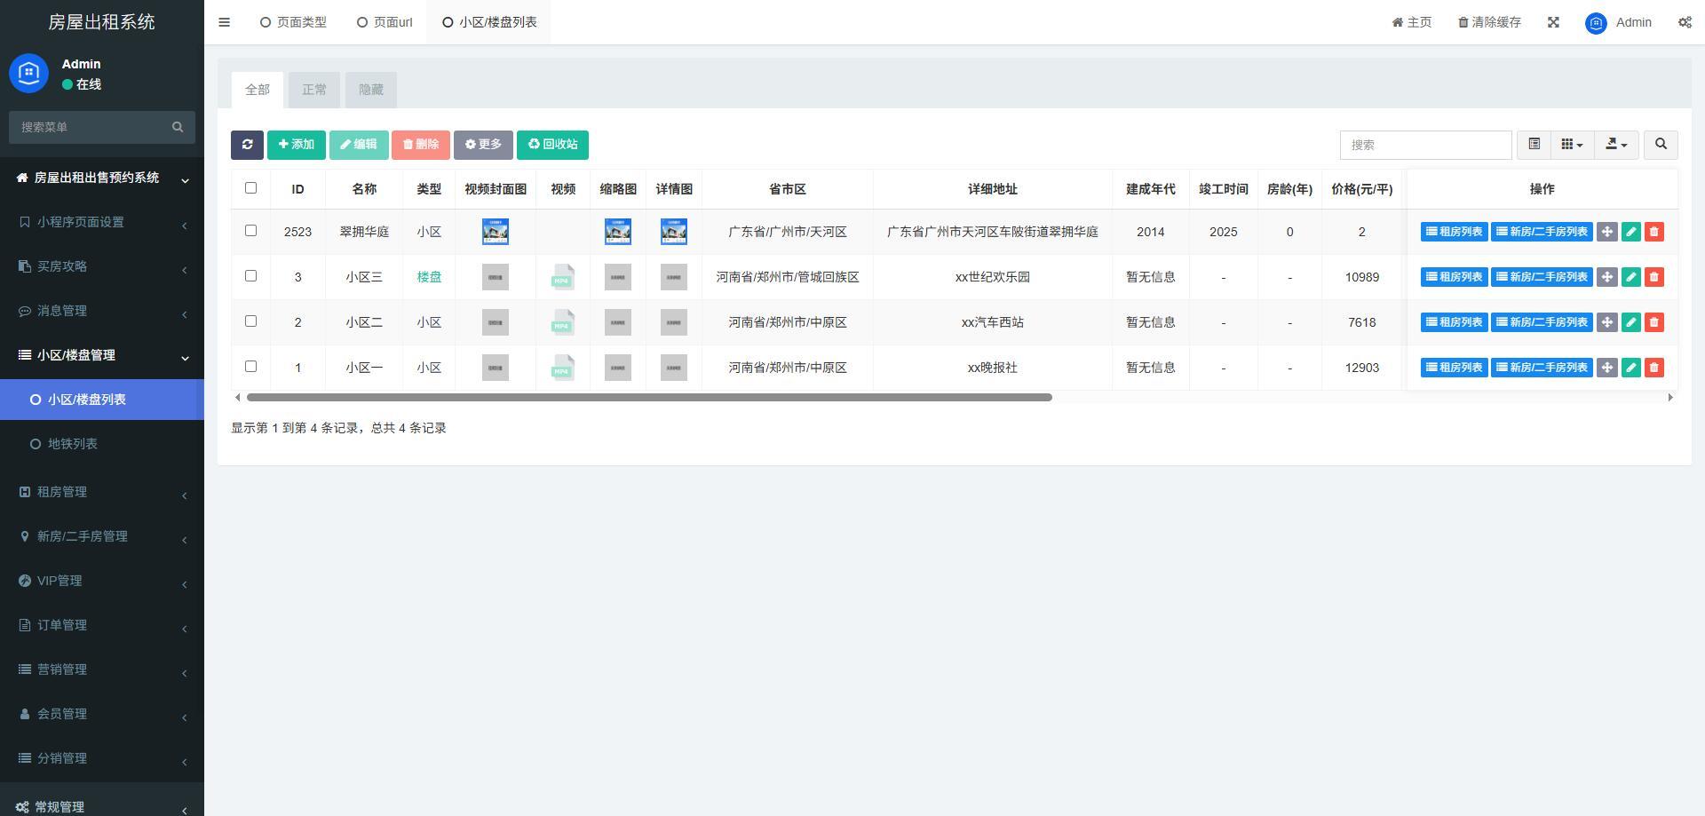The height and width of the screenshot is (816, 1705).
Task: Click the green 添加 button
Action: pos(296,145)
